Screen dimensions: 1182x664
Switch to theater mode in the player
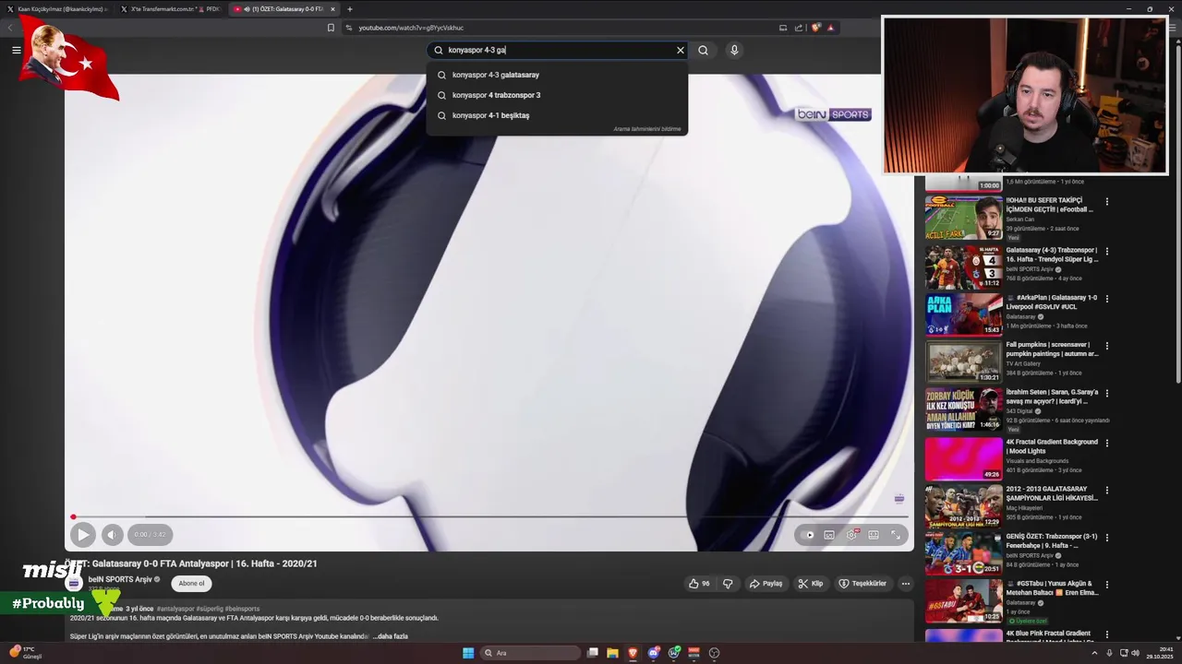pos(874,535)
